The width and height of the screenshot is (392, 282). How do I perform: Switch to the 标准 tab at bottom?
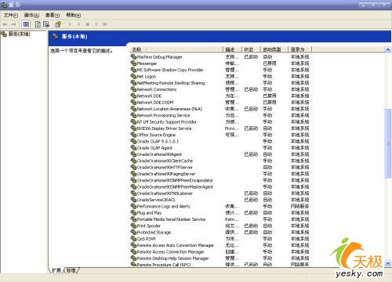pos(71,270)
